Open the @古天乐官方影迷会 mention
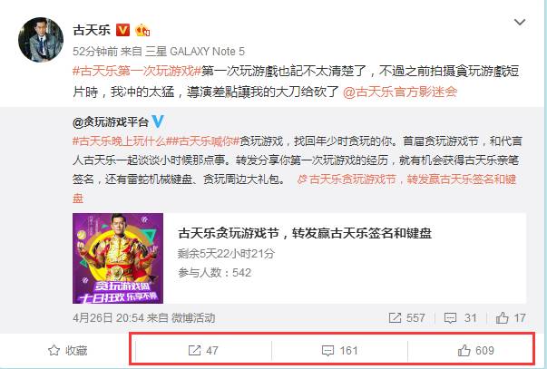Viewport: 547px width, 369px height. tap(400, 92)
